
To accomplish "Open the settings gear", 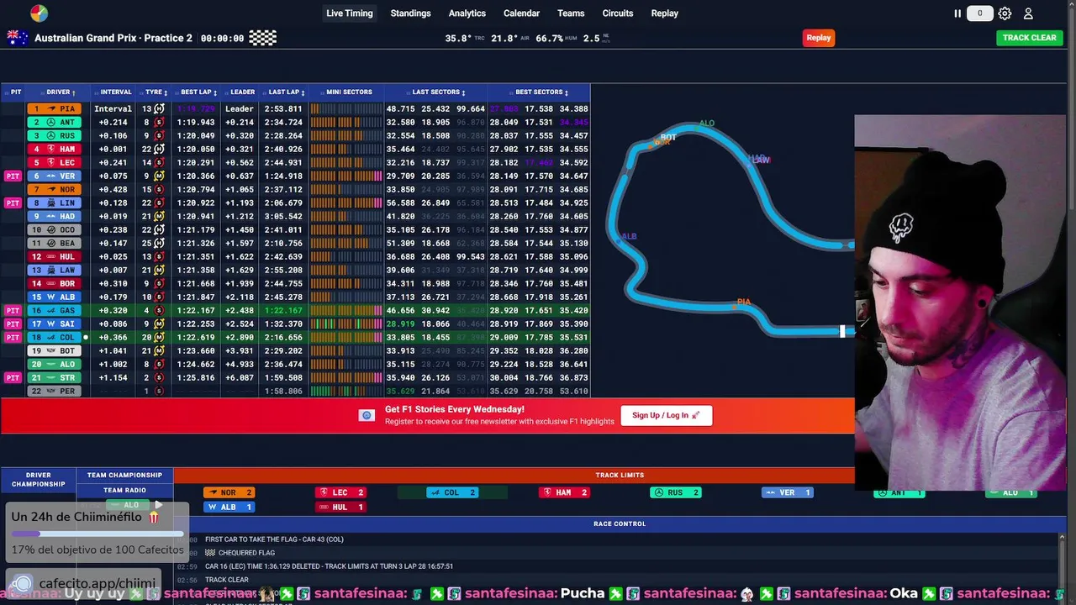I will point(1005,13).
